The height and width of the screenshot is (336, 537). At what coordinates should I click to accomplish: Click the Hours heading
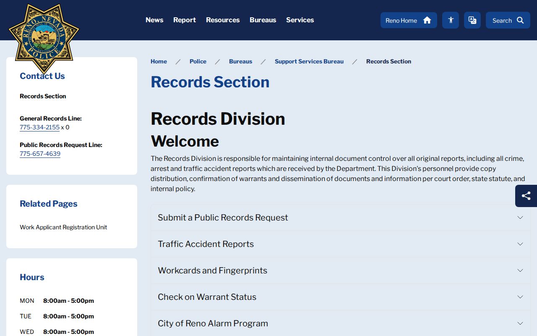[x=32, y=277]
